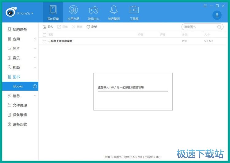The height and width of the screenshot is (163, 230).
Task: Click the 刷新 refresh button
Action: (x=91, y=27)
